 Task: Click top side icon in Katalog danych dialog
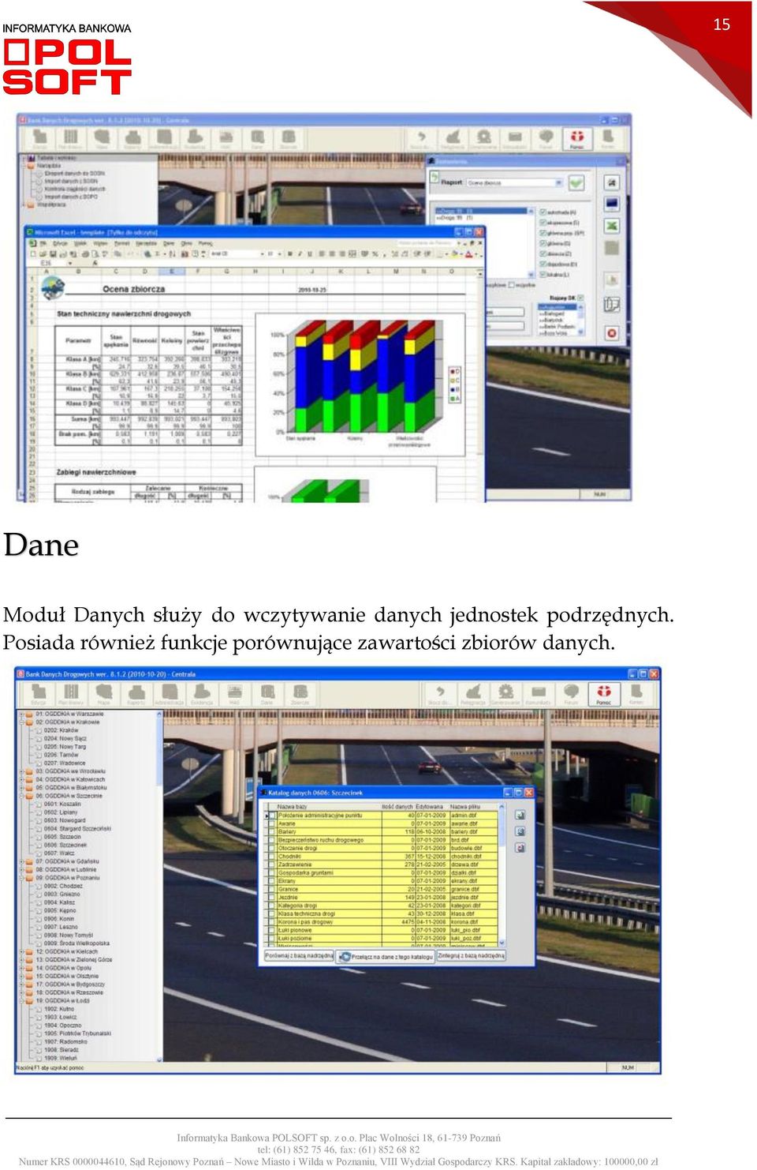coord(520,815)
